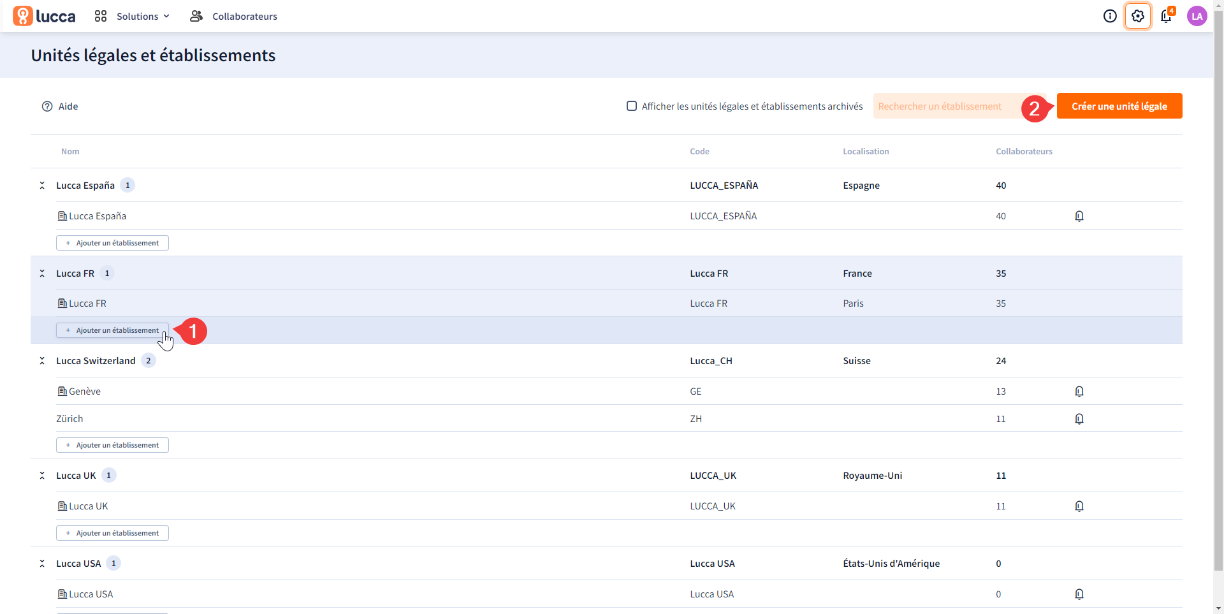
Task: Click bell icon in Zürich row
Action: [x=1079, y=419]
